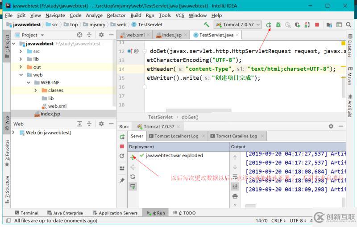
Task: Click the print icon in Output panel
Action: click(x=235, y=196)
